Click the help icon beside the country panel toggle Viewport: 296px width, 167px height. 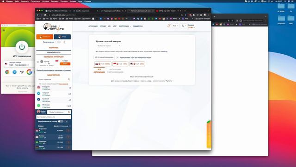point(66,122)
